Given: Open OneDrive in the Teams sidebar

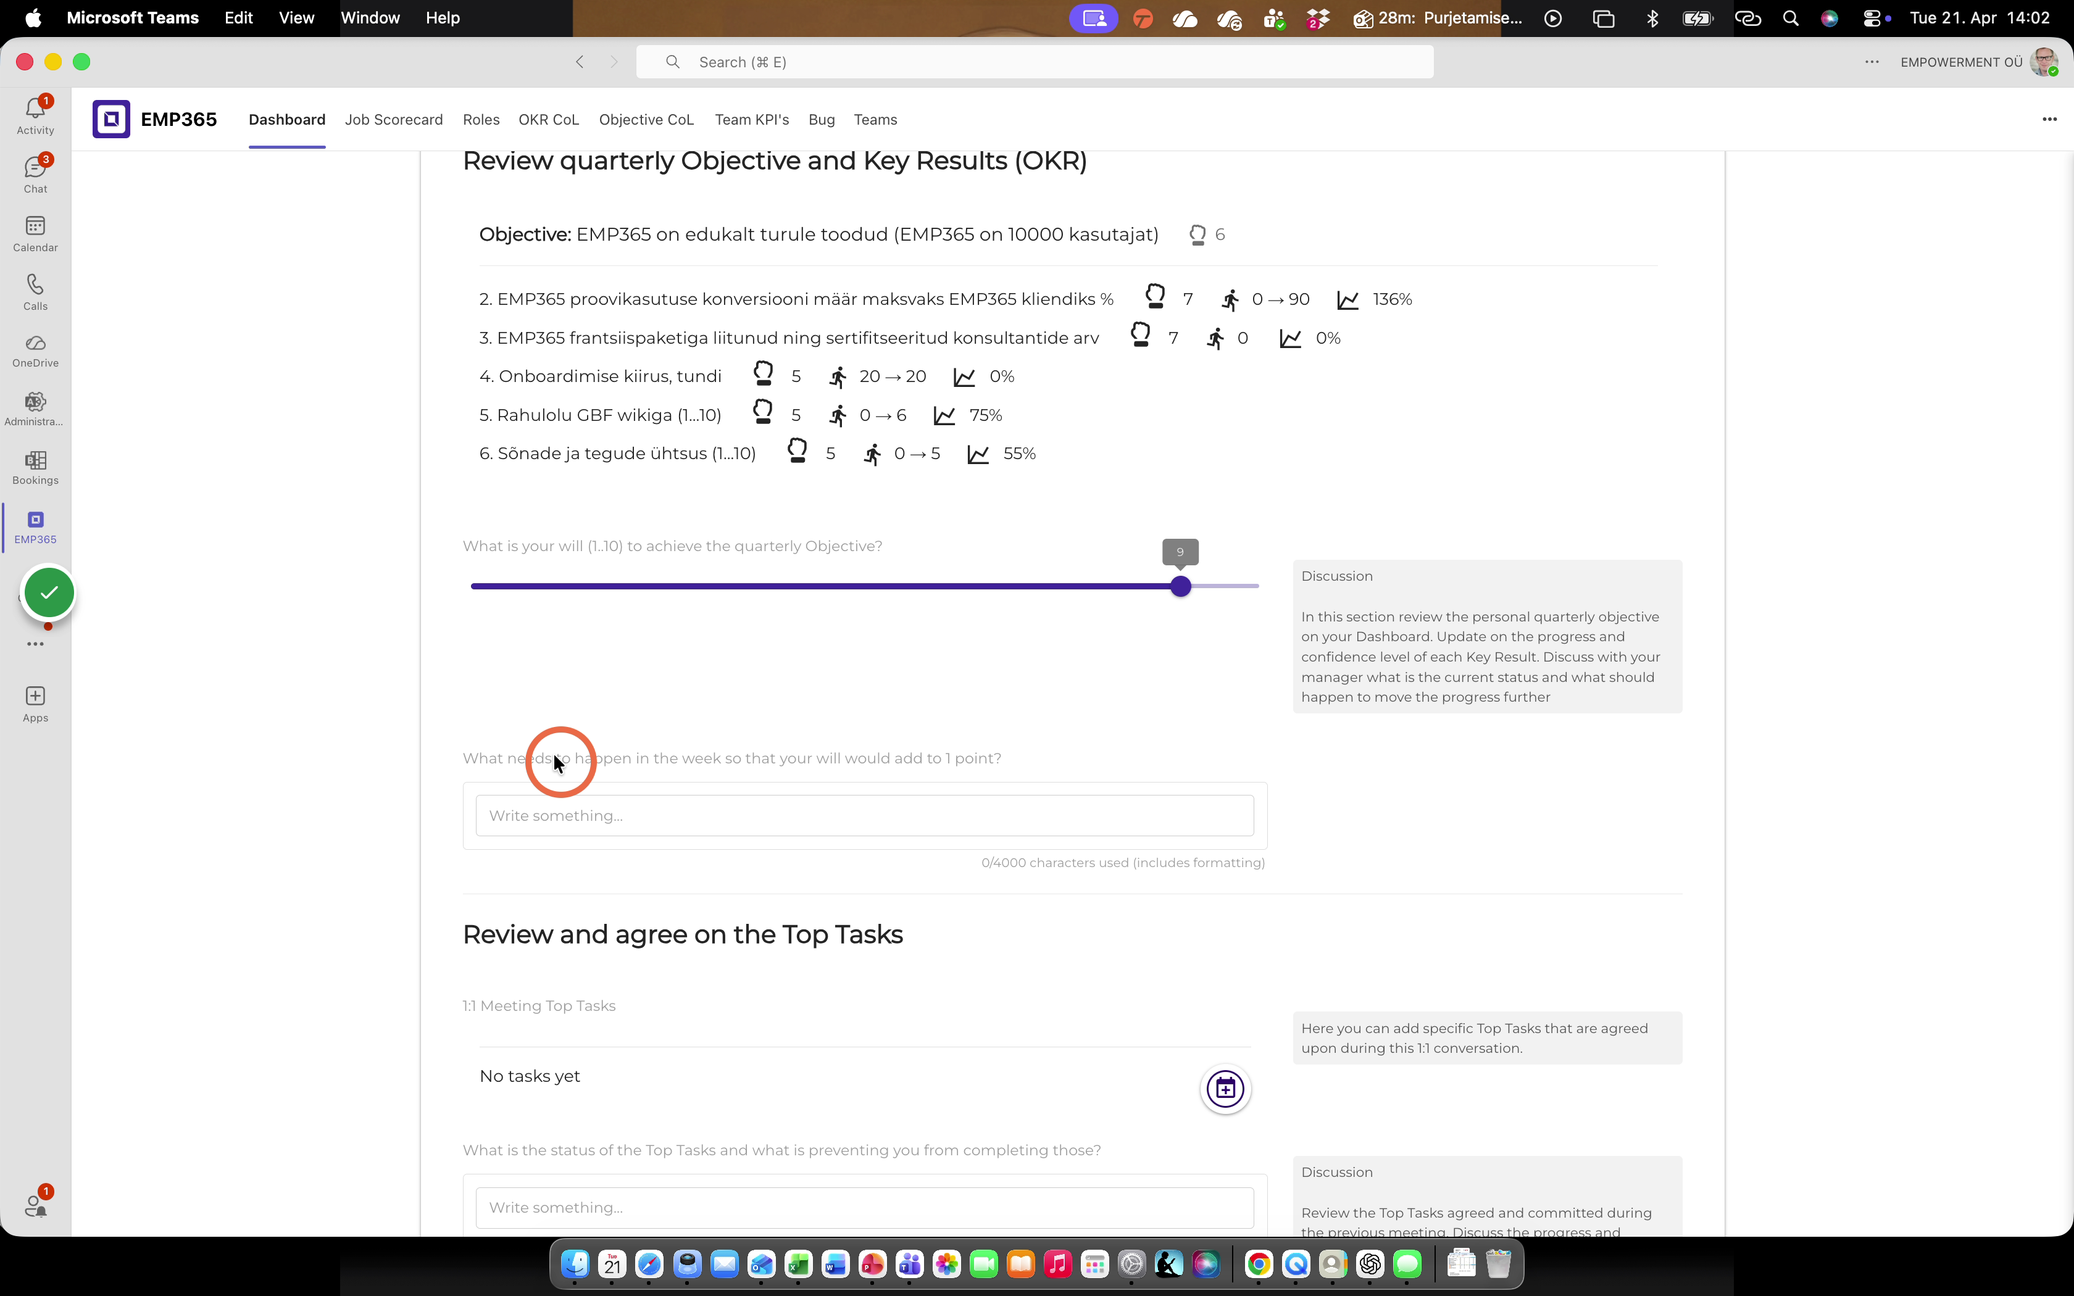Looking at the screenshot, I should pos(35,351).
